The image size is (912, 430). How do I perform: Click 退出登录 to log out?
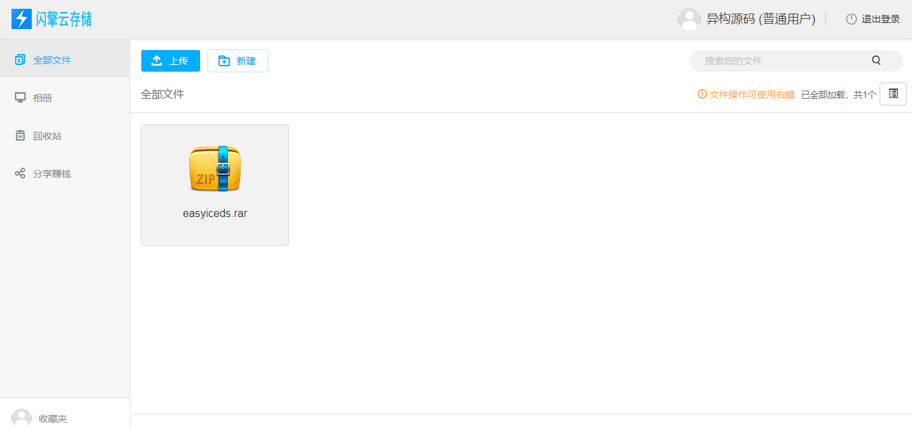pos(880,19)
